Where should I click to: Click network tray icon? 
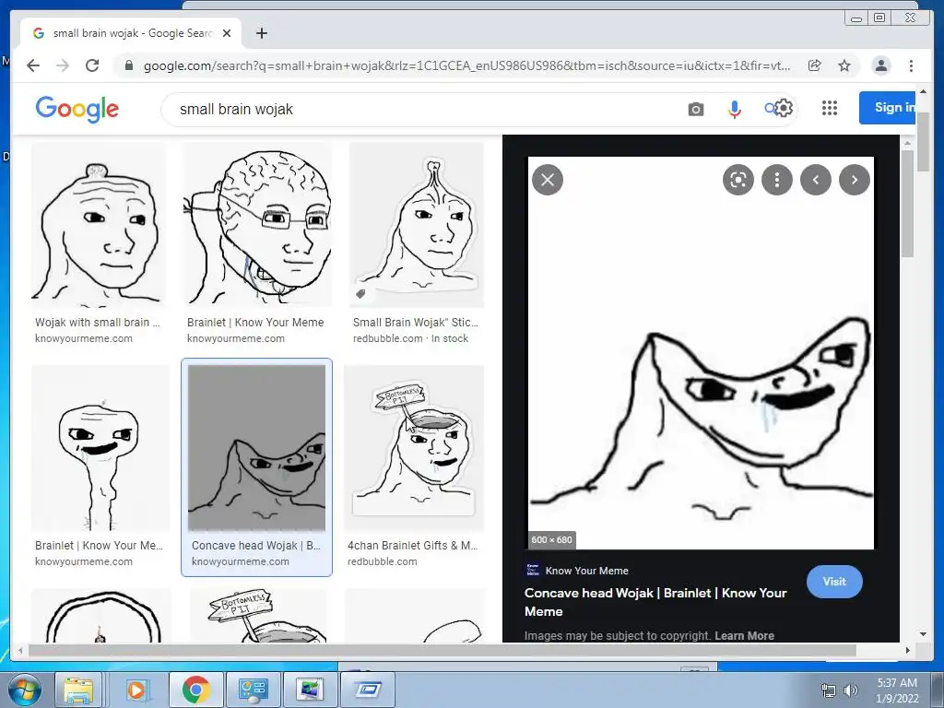tap(829, 690)
